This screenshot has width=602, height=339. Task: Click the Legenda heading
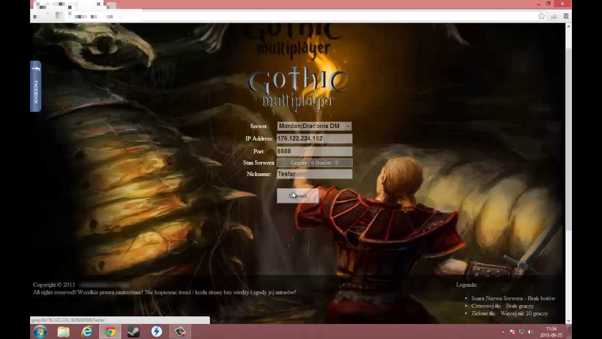(x=467, y=284)
